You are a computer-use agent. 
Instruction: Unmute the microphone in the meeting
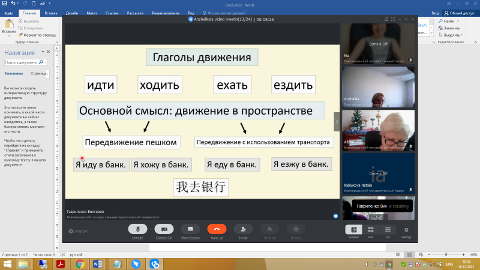tap(137, 229)
